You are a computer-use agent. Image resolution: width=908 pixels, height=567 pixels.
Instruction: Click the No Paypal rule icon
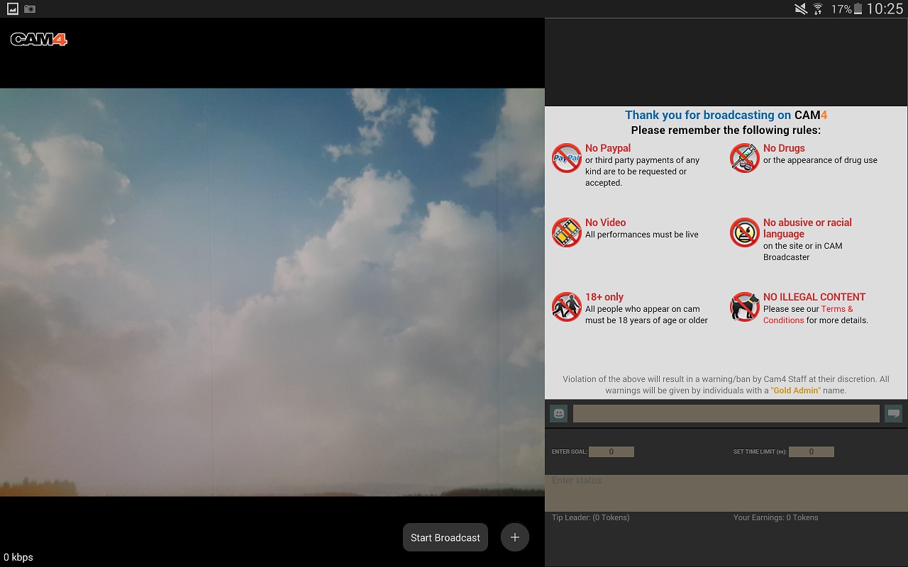(x=566, y=158)
